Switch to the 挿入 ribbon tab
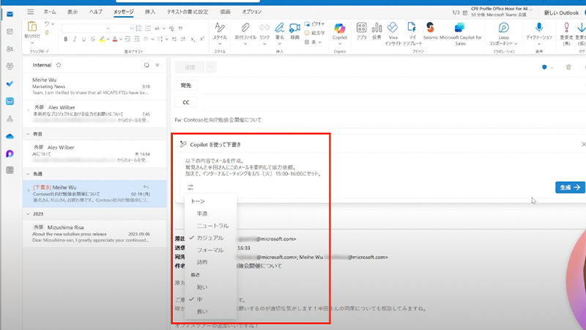Image resolution: width=586 pixels, height=330 pixels. 149,12
